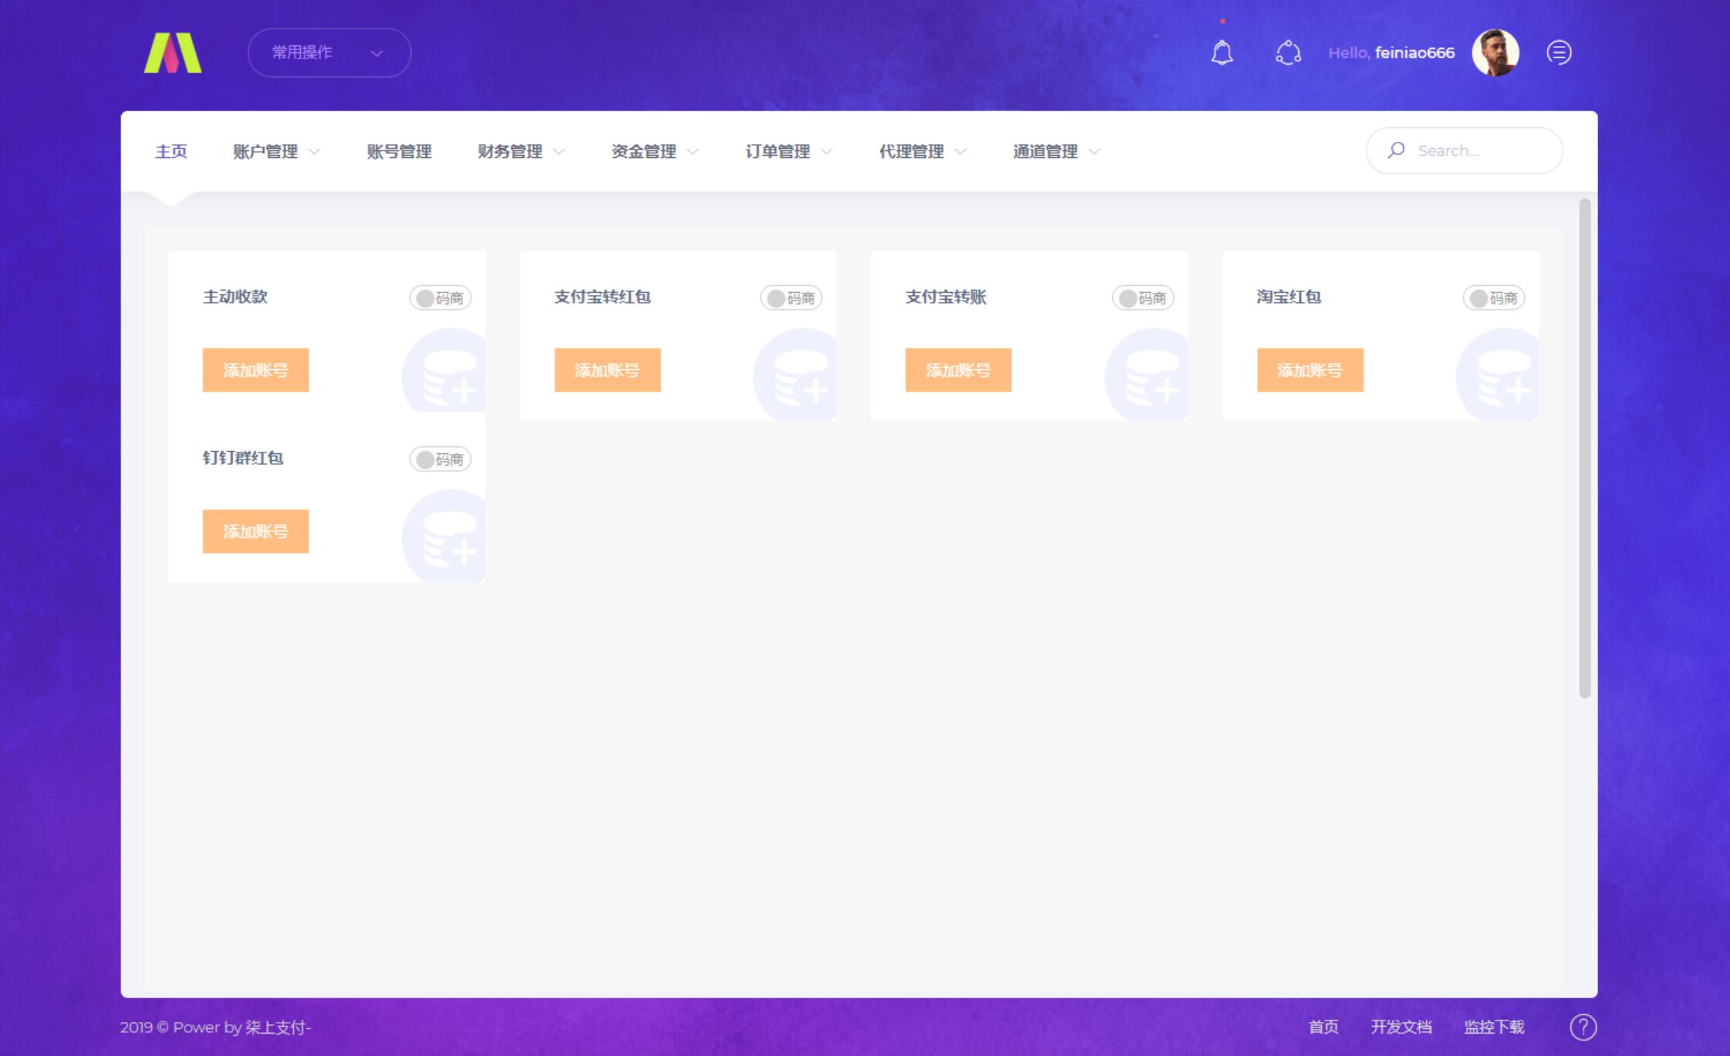Click the alert bell with red dot
This screenshot has height=1056, width=1730.
click(x=1221, y=52)
